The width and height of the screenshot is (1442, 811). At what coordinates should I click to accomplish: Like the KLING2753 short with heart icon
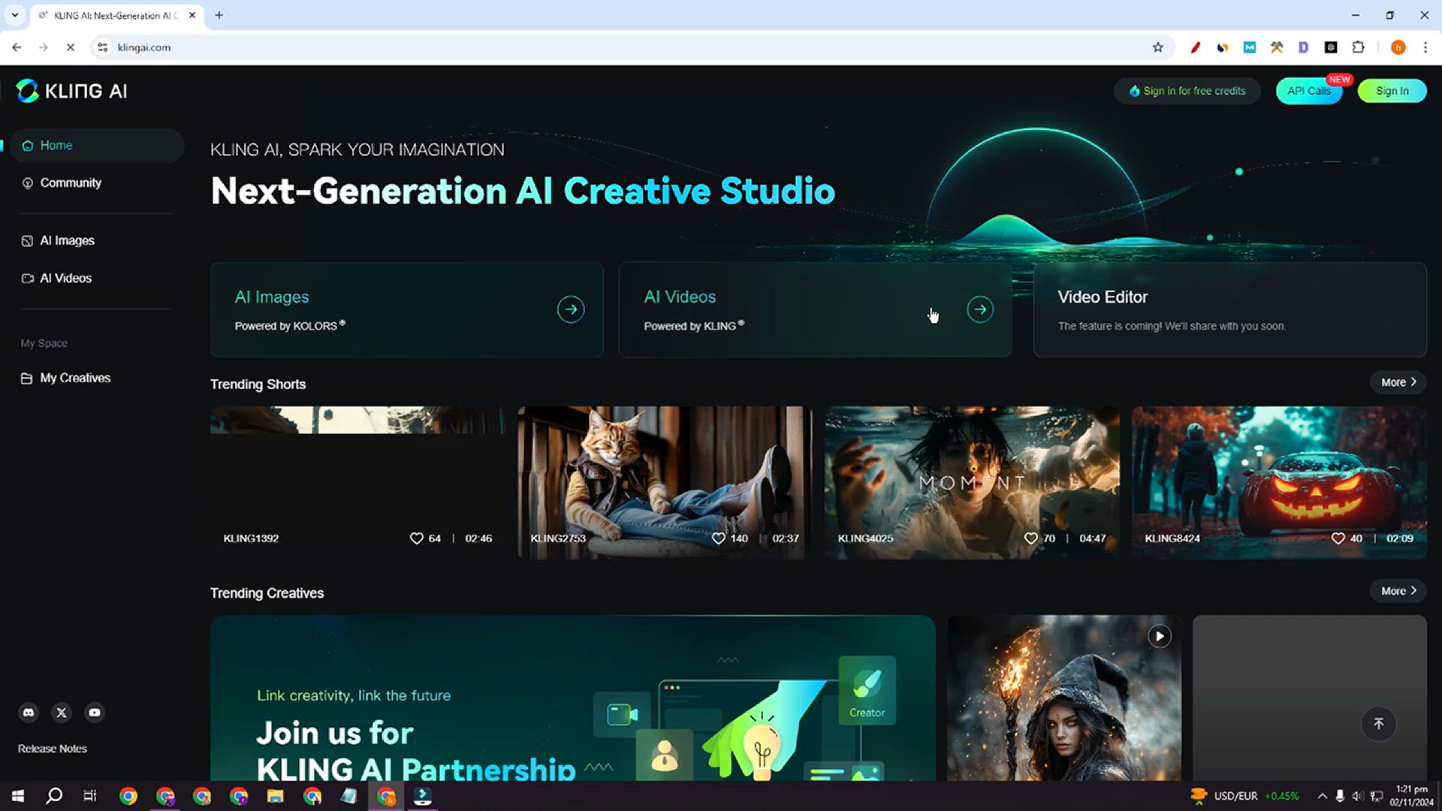coord(719,538)
